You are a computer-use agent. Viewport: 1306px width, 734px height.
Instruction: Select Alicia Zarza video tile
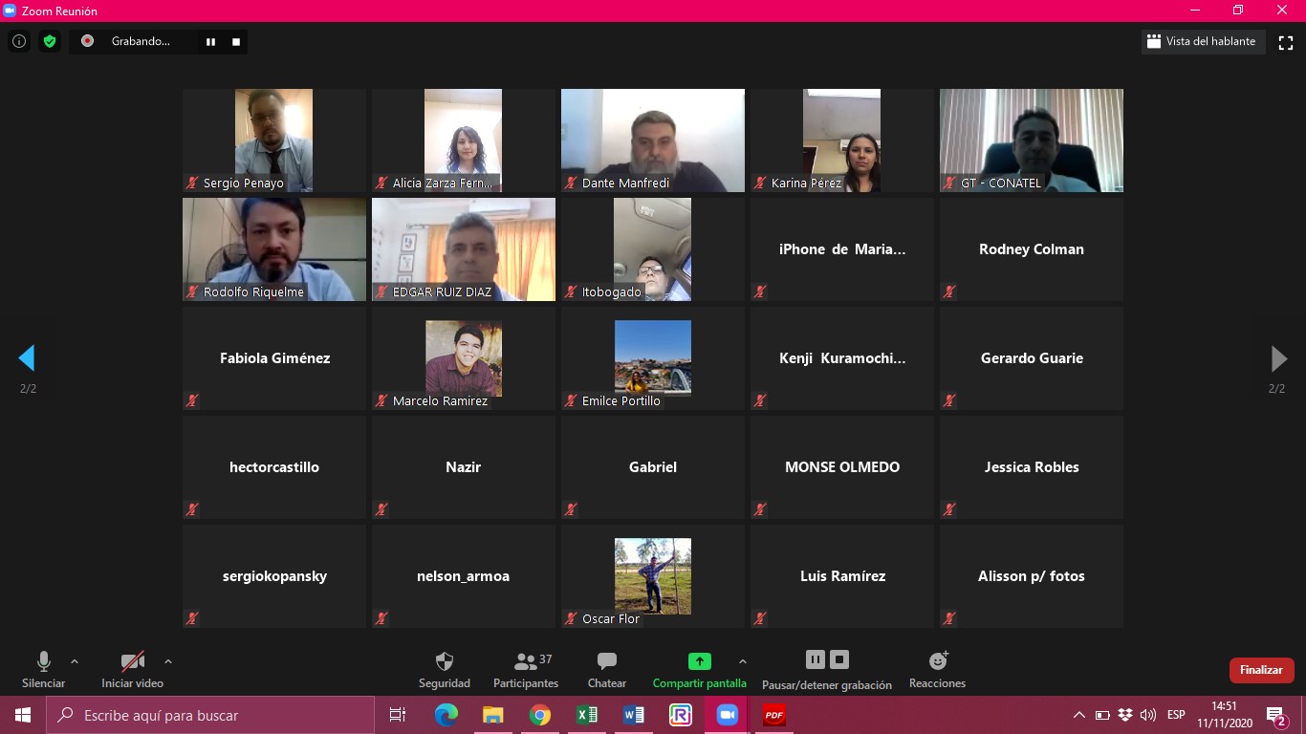pos(464,140)
